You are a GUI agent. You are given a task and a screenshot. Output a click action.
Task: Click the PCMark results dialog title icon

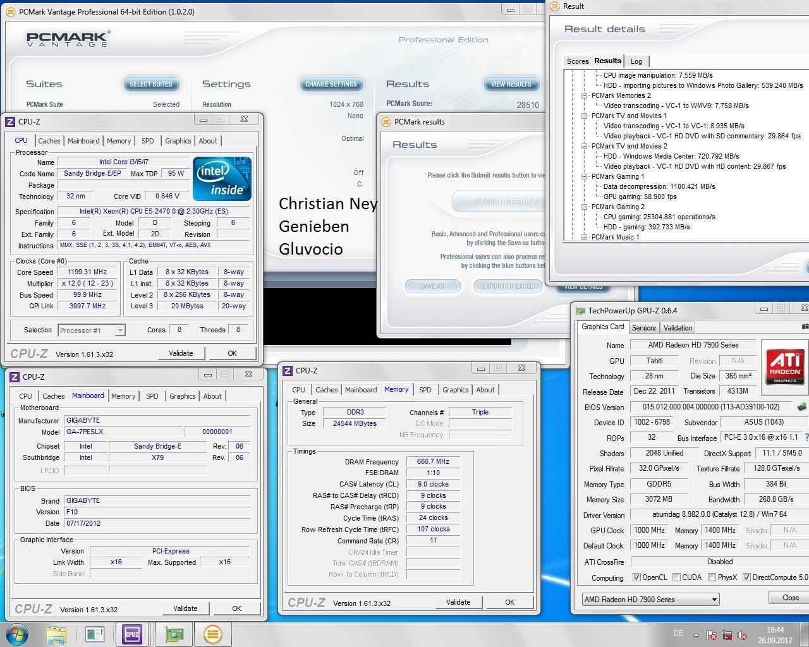[386, 122]
